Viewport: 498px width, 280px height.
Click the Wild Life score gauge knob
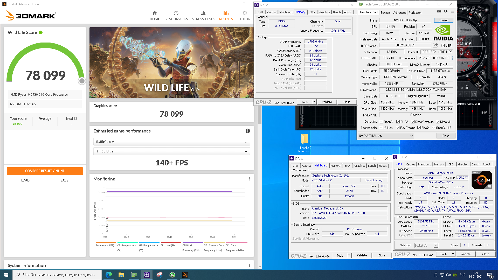pos(82,81)
